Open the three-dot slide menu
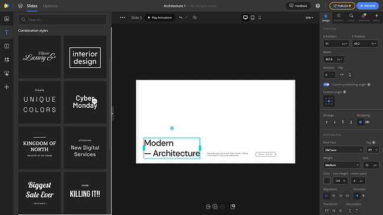This screenshot has width=383, height=215. (x=122, y=18)
